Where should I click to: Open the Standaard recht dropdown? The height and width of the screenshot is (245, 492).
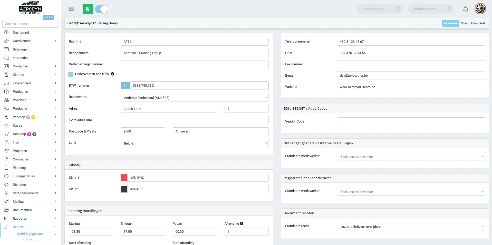[411, 226]
